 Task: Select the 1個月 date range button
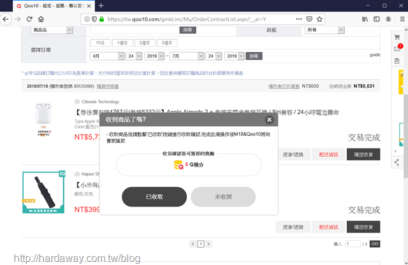tap(122, 43)
